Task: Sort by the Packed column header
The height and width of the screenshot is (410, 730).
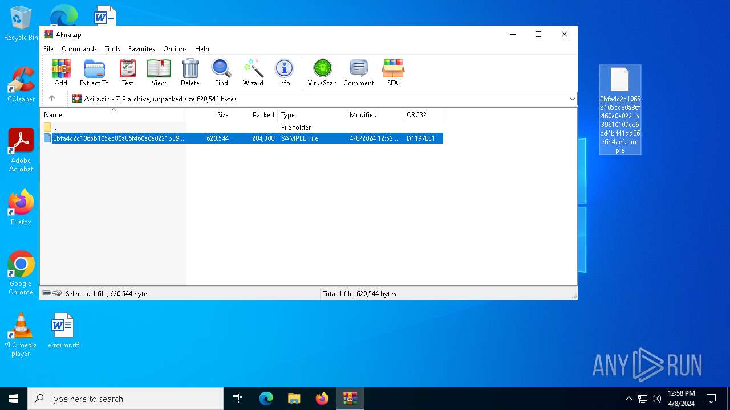Action: [x=255, y=115]
